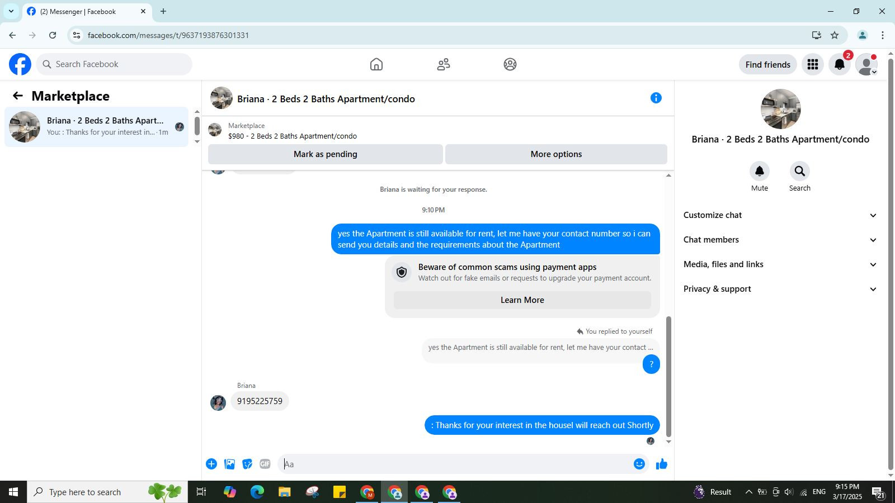Reload the current page
895x503 pixels.
click(53, 35)
